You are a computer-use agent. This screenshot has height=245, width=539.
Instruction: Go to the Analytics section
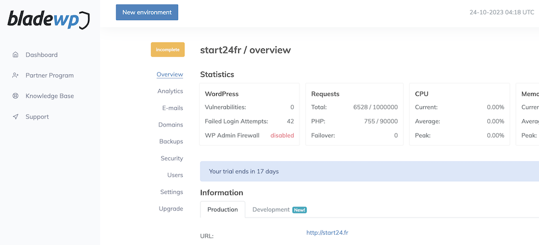click(170, 91)
